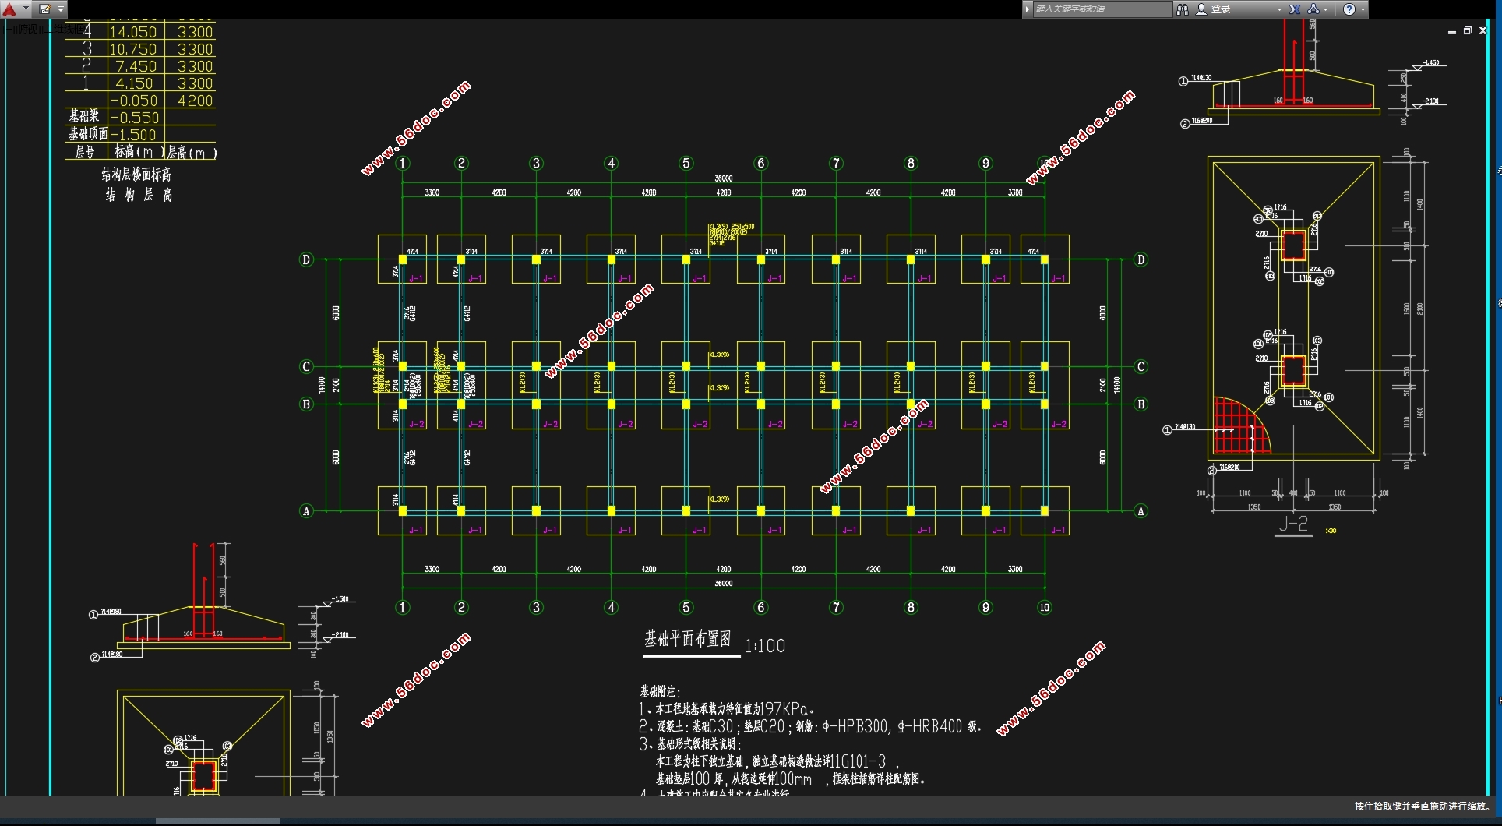Open the [俯视] view control menu
This screenshot has height=826, width=1502.
[28, 29]
